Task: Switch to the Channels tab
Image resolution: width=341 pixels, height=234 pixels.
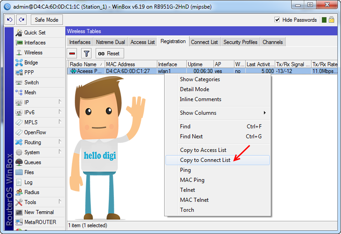Action: (x=273, y=42)
